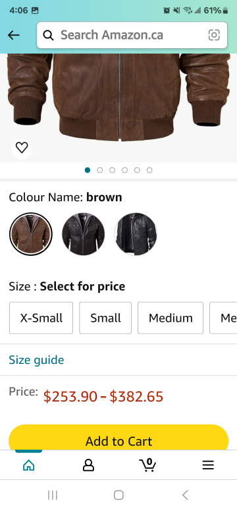237x509 pixels.
Task: Go to Amazon home tab icon
Action: [28, 466]
